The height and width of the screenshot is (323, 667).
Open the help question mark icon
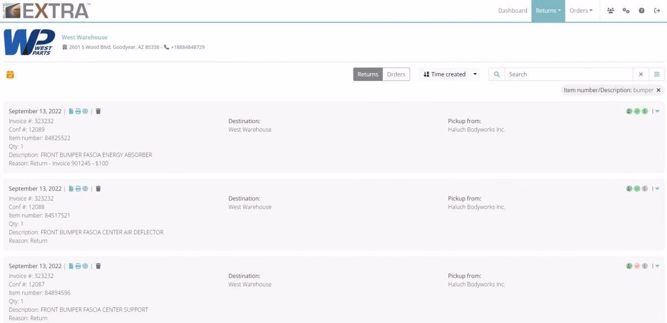pyautogui.click(x=641, y=11)
